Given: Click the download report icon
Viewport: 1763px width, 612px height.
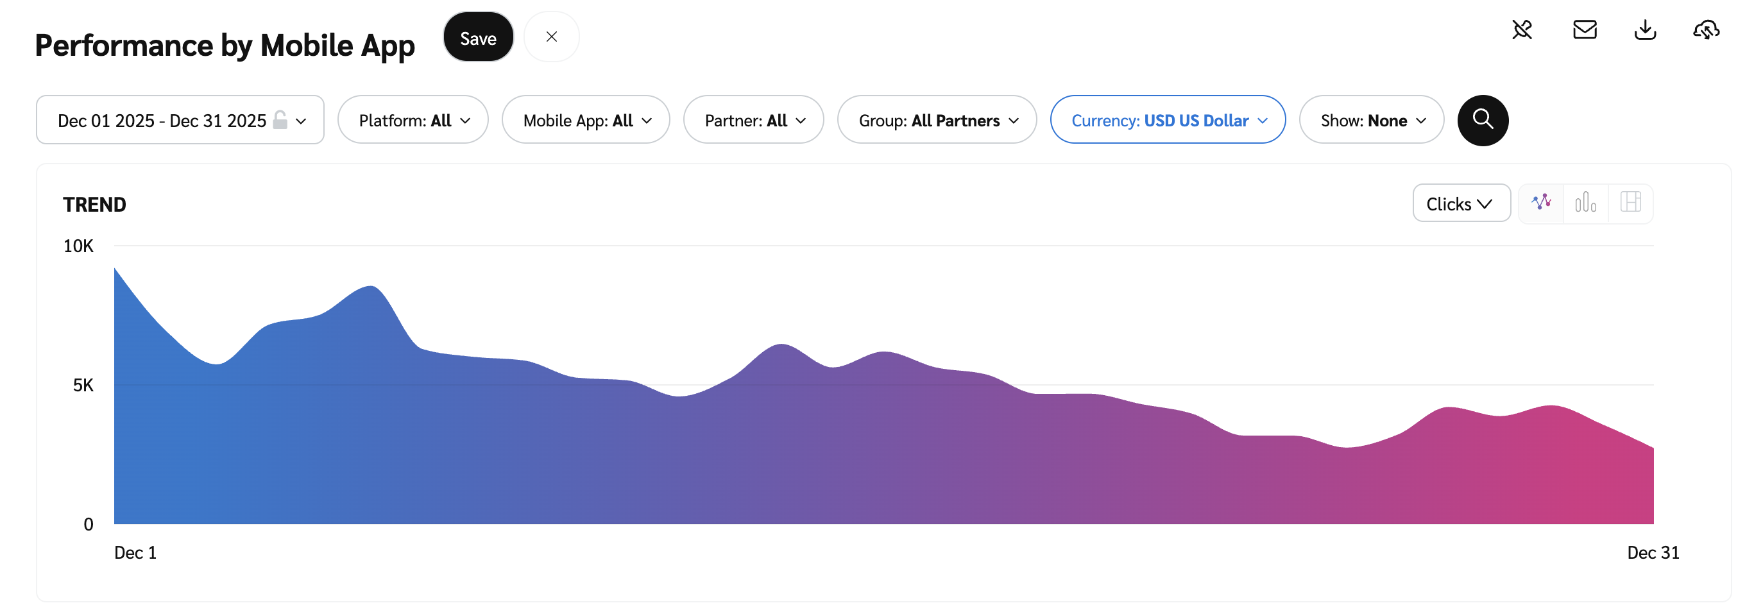Looking at the screenshot, I should click(1644, 30).
